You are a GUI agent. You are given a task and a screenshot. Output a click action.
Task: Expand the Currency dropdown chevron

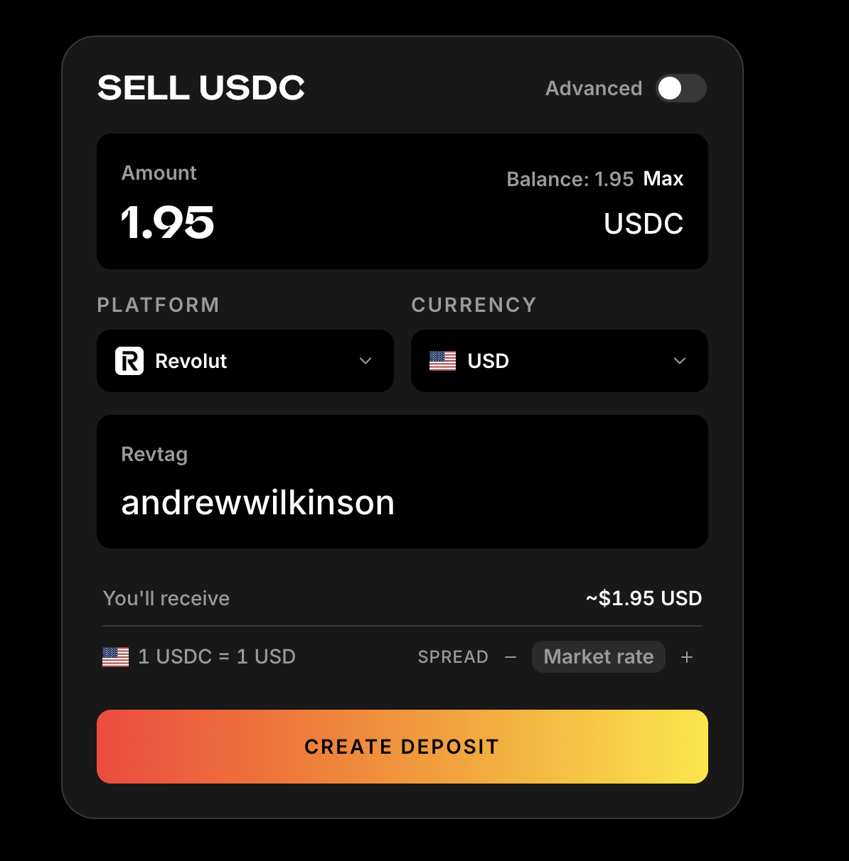[680, 361]
